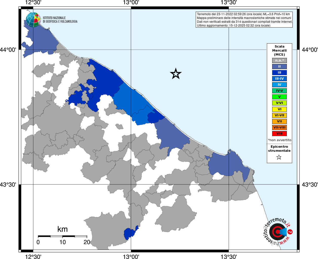Screen dimensions: 318x259
Task: Select the 'IV-V' green legend swatch
Action: coord(279,91)
